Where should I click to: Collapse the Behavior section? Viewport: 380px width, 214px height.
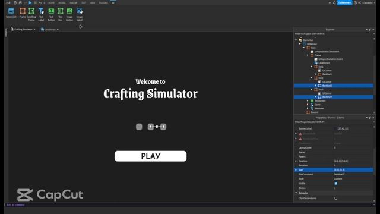pos(296,193)
